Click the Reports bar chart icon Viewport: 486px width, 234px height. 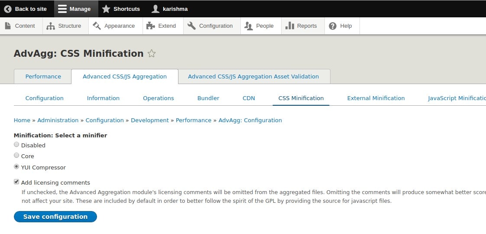tap(289, 26)
